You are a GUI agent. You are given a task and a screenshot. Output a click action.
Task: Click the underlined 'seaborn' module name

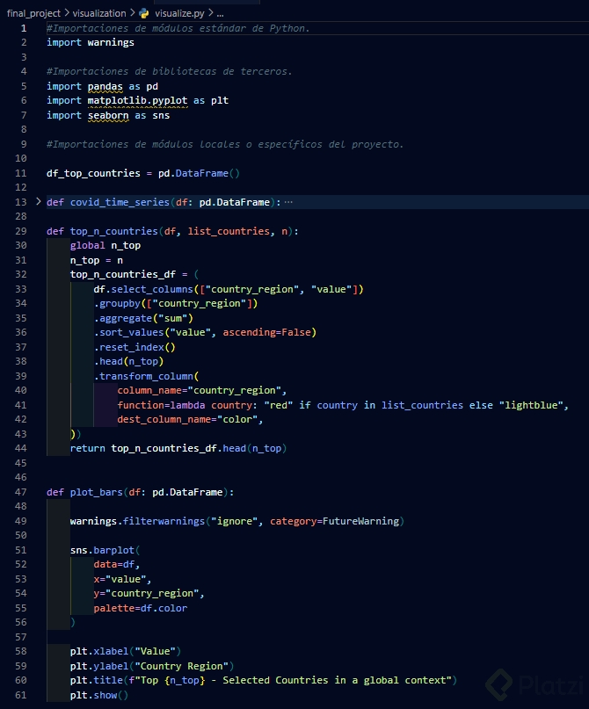[108, 115]
